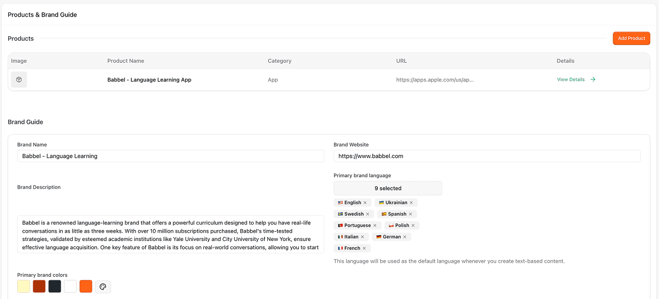Remove the Portuguese language tag

[x=375, y=225]
